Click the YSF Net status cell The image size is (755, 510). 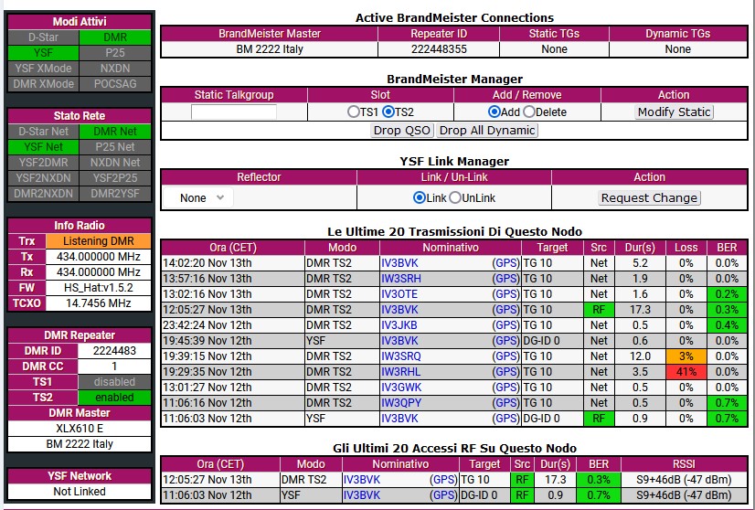point(43,147)
